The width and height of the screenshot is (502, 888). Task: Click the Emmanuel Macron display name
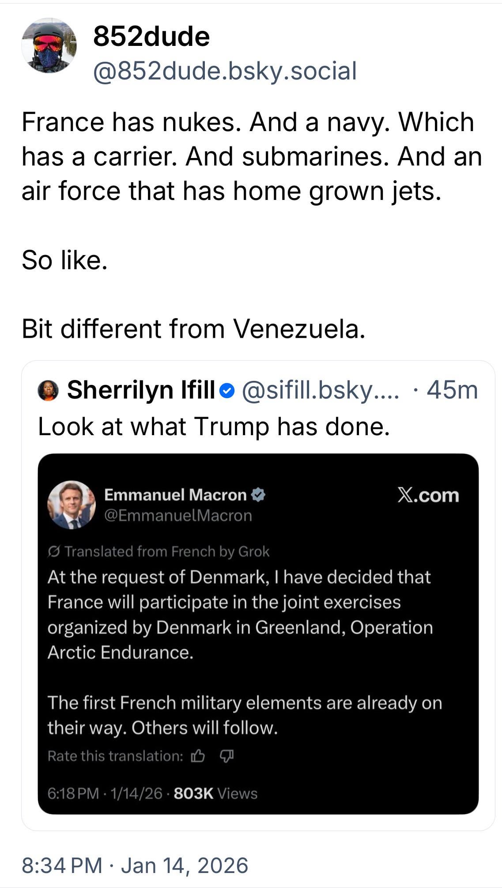click(x=175, y=495)
